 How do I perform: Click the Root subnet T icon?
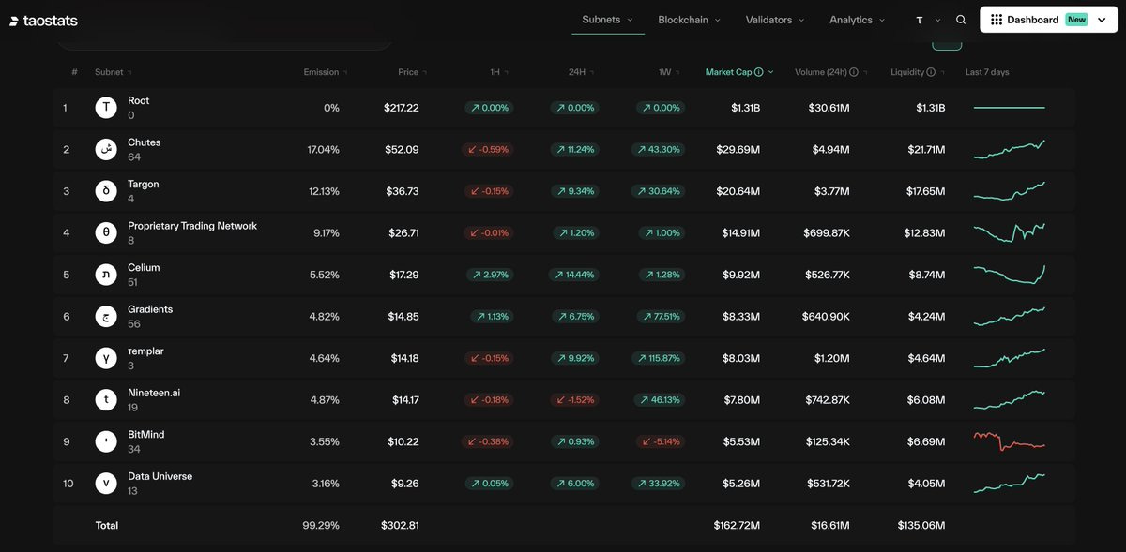click(107, 108)
